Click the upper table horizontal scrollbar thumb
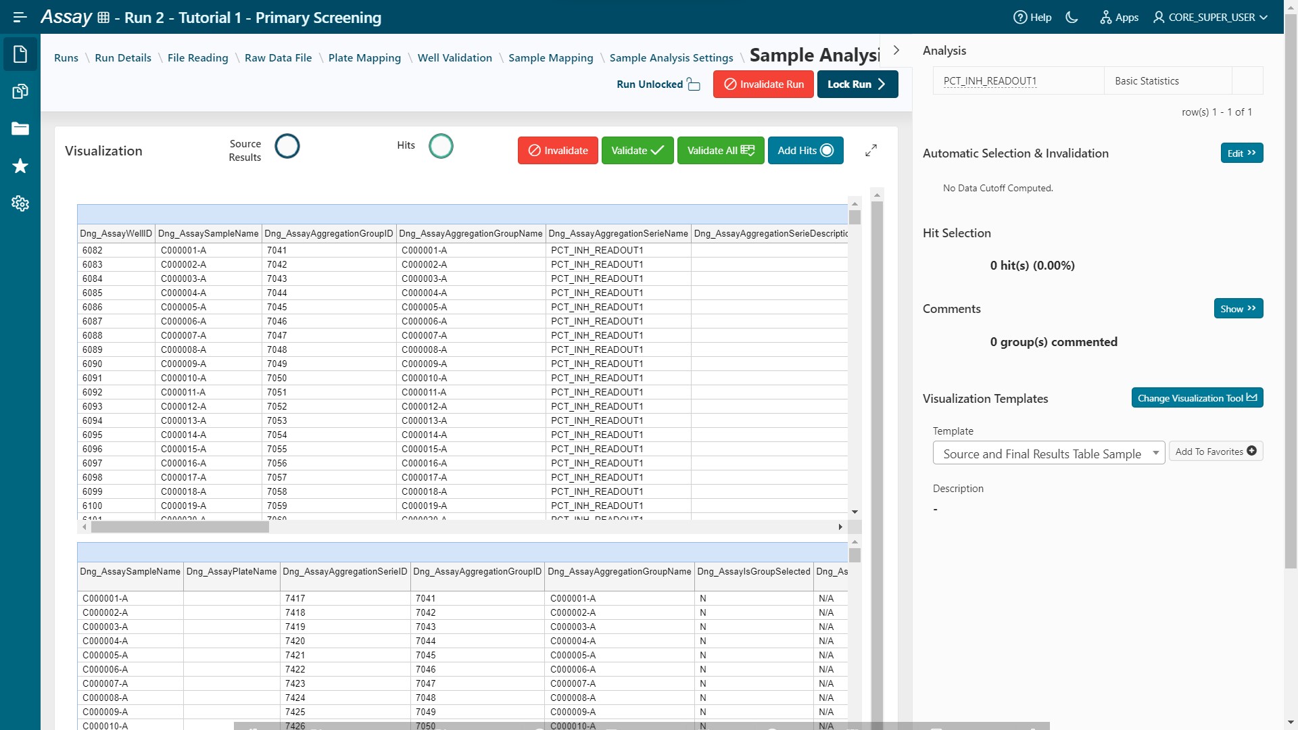 point(180,527)
